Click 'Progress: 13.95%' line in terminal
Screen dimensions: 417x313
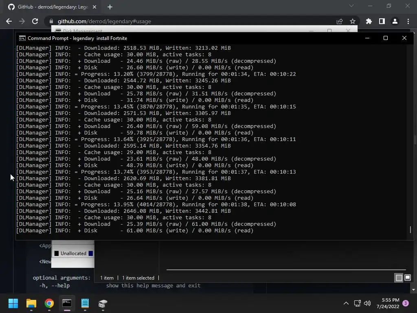click(156, 205)
